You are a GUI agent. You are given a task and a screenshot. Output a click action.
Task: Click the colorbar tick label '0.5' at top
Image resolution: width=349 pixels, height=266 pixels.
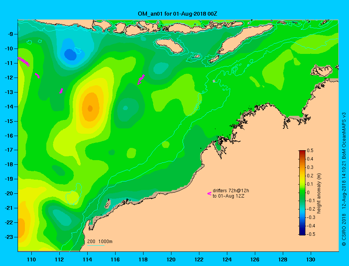[310, 151]
